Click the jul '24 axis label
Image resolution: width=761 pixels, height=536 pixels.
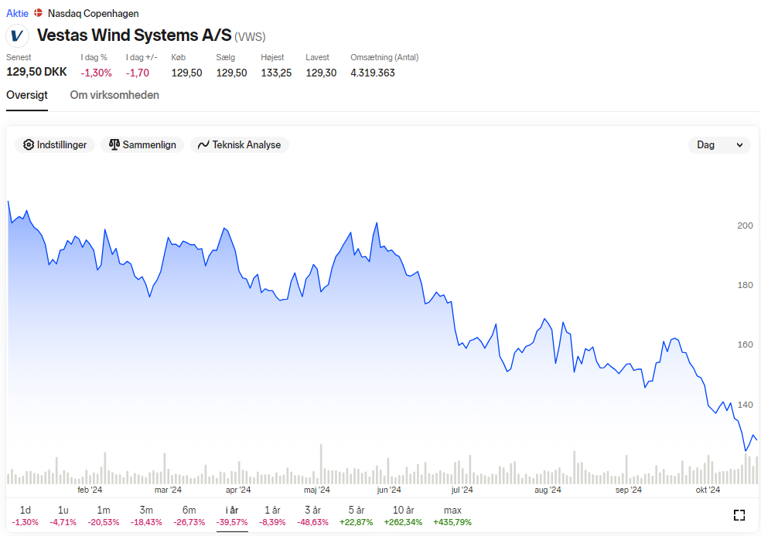click(462, 490)
